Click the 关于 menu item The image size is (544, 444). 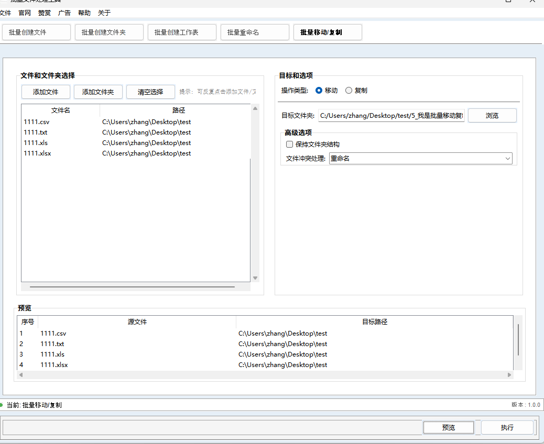click(104, 13)
